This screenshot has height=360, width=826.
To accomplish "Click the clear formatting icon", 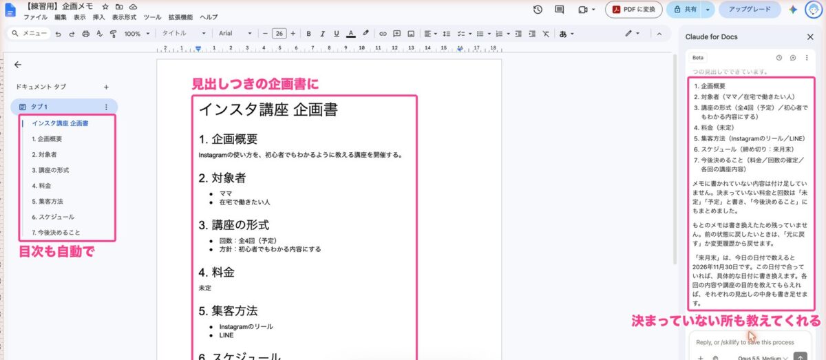I will click(x=546, y=33).
